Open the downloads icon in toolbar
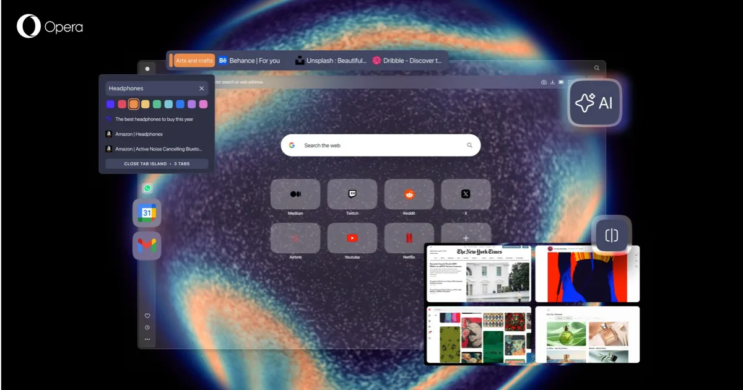 coord(552,82)
